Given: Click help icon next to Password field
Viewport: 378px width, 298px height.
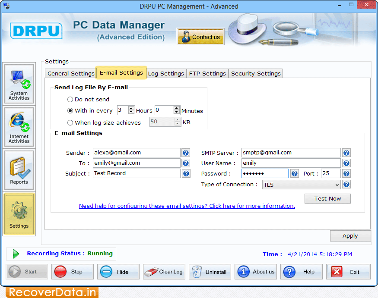Looking at the screenshot, I should (294, 173).
